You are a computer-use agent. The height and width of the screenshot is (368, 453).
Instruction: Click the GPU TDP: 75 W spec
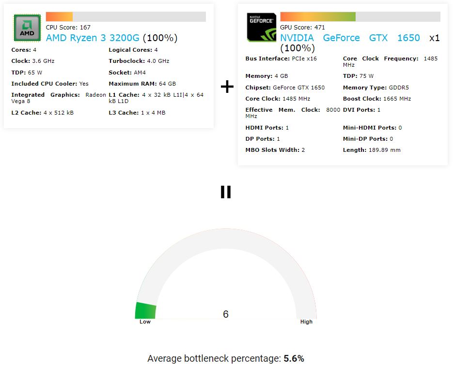point(358,76)
